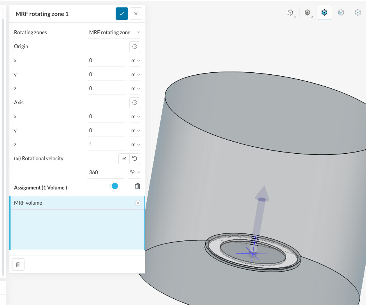This screenshot has height=305, width=366.
Task: Edit the Origin z value field
Action: point(106,89)
